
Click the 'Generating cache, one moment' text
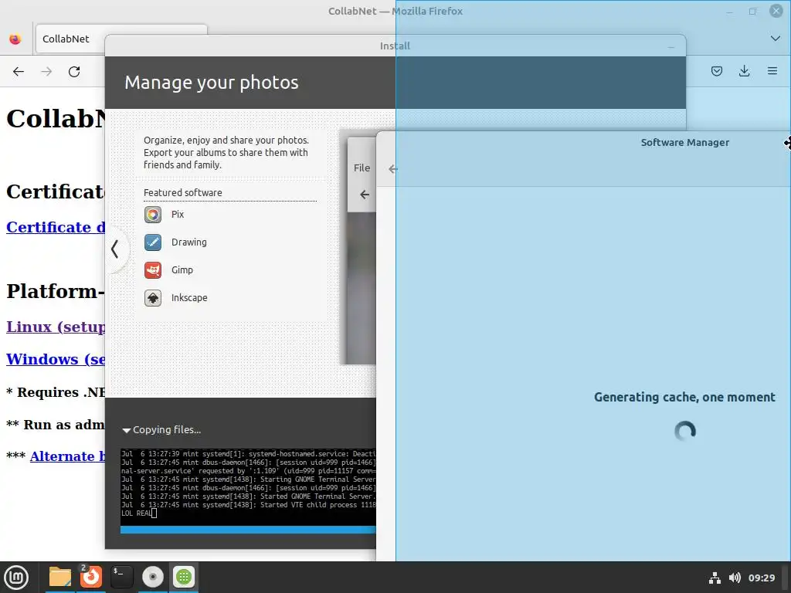pos(684,398)
